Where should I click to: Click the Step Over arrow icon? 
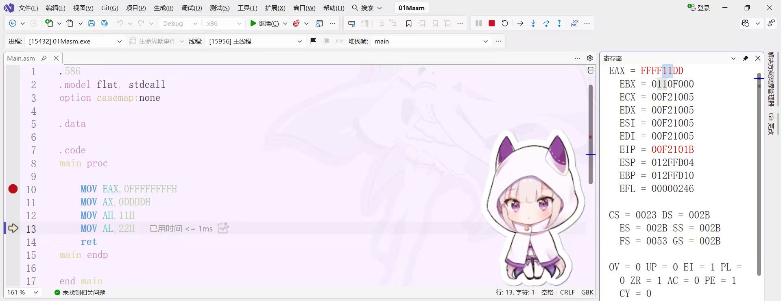coord(546,23)
